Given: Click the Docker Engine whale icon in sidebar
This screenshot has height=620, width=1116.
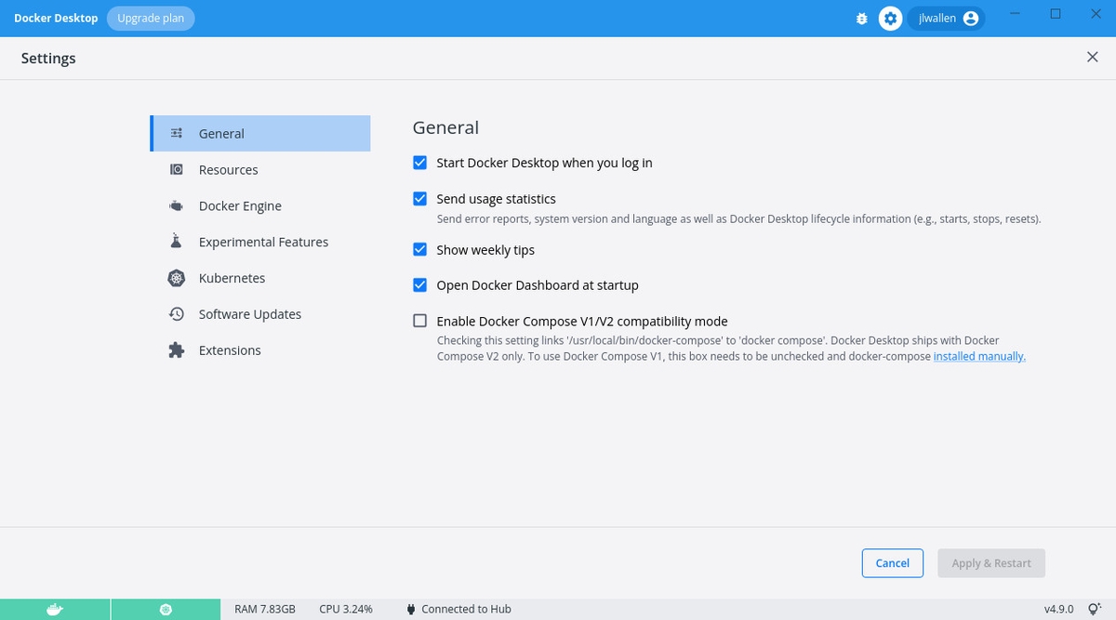Looking at the screenshot, I should tap(176, 206).
